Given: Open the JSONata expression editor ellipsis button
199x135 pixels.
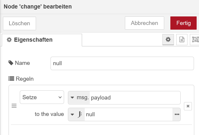Looking at the screenshot, I should point(177,114).
